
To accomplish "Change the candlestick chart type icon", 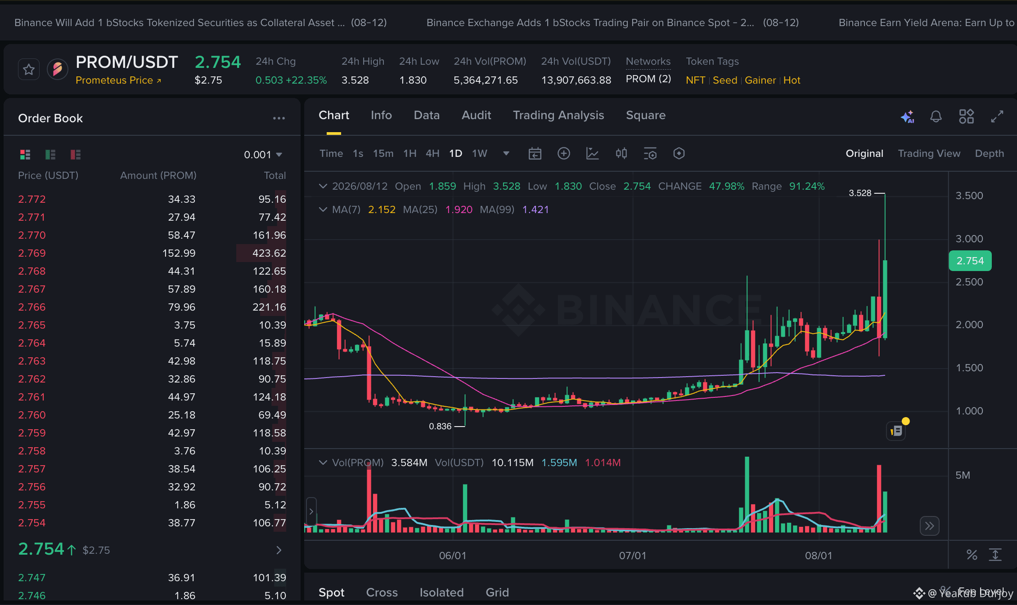I will pos(621,154).
